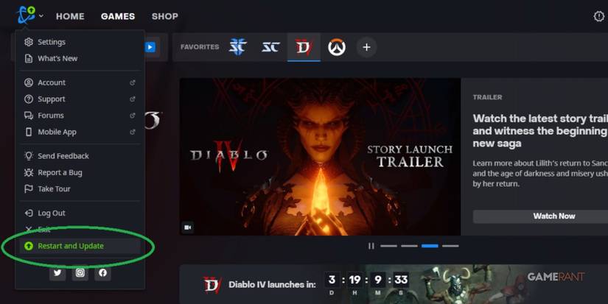Open Account menu item
This screenshot has width=608, height=304.
click(80, 82)
